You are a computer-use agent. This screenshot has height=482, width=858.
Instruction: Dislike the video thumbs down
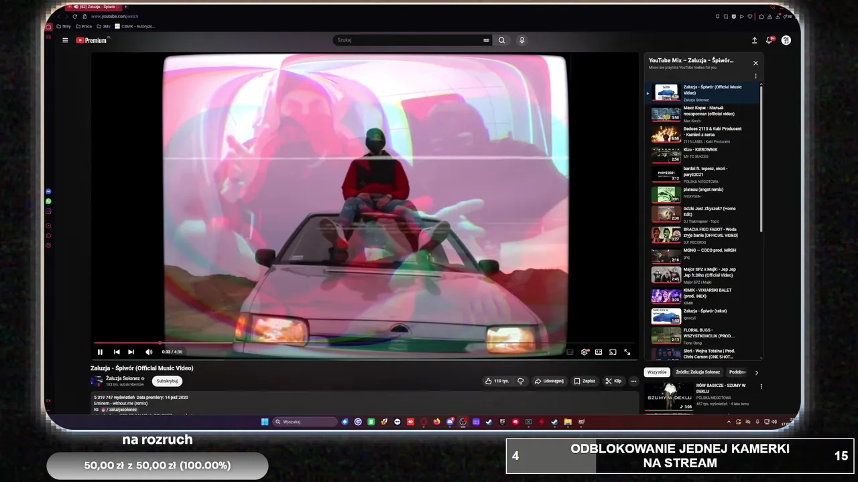[x=520, y=381]
